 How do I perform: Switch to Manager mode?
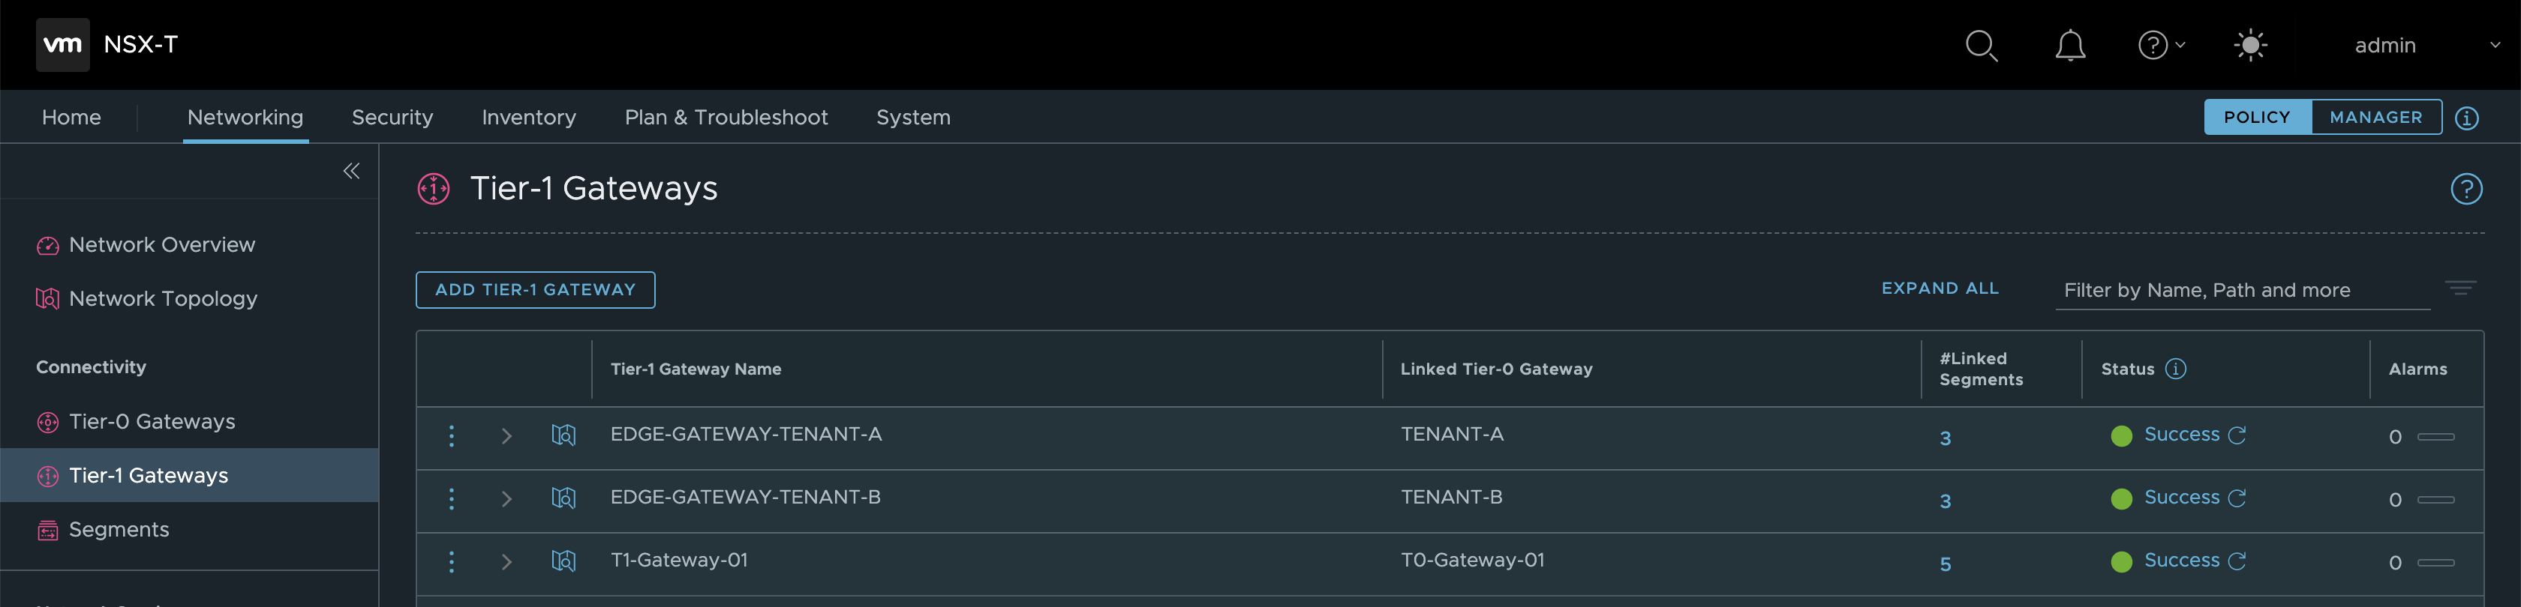tap(2375, 118)
